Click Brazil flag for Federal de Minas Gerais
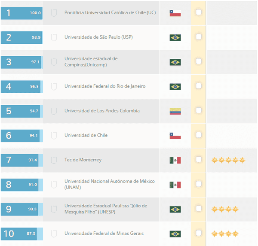258x246 pixels. pyautogui.click(x=175, y=234)
